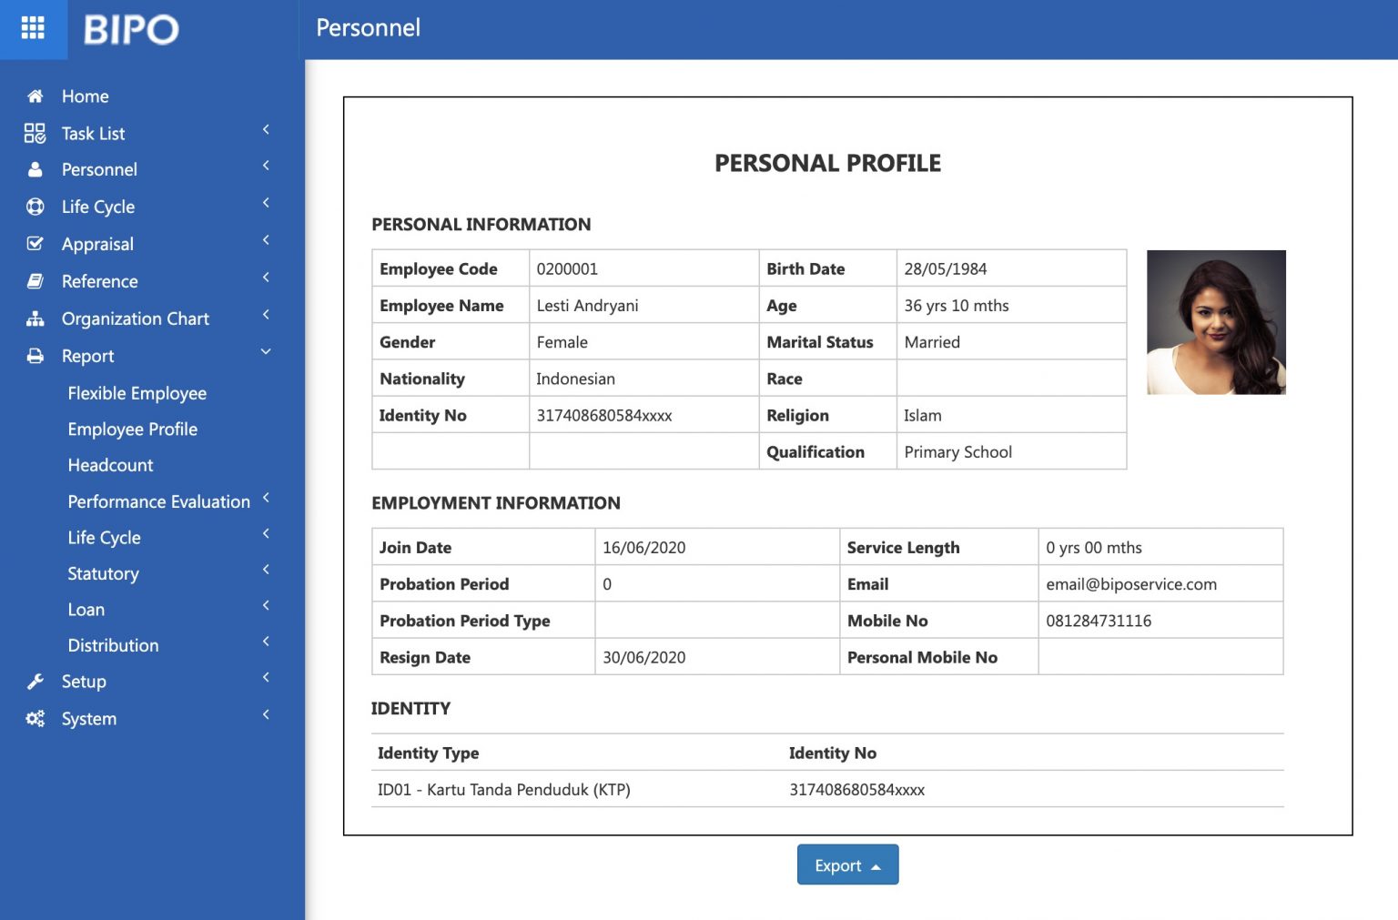This screenshot has height=920, width=1398.
Task: Collapse the Report menu chevron
Action: click(x=266, y=352)
